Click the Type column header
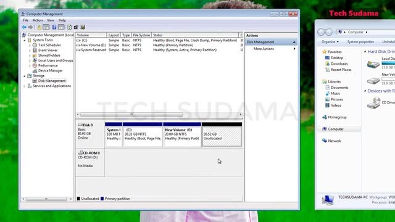Screen dimensions: 395x222 (x=126, y=35)
